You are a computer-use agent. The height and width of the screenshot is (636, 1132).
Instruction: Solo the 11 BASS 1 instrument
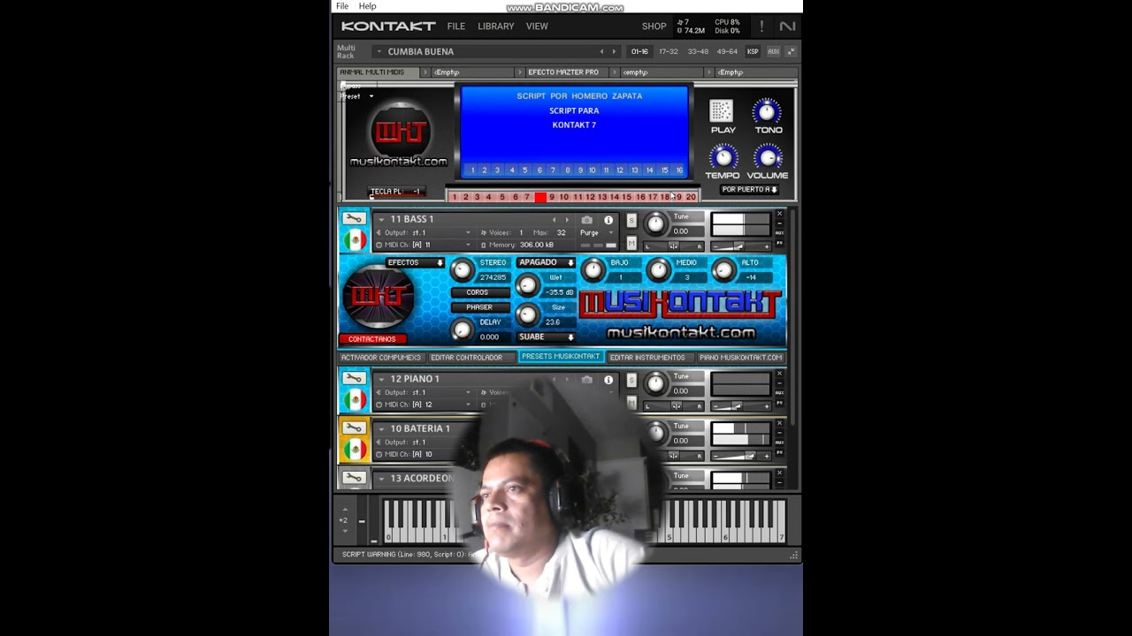631,220
